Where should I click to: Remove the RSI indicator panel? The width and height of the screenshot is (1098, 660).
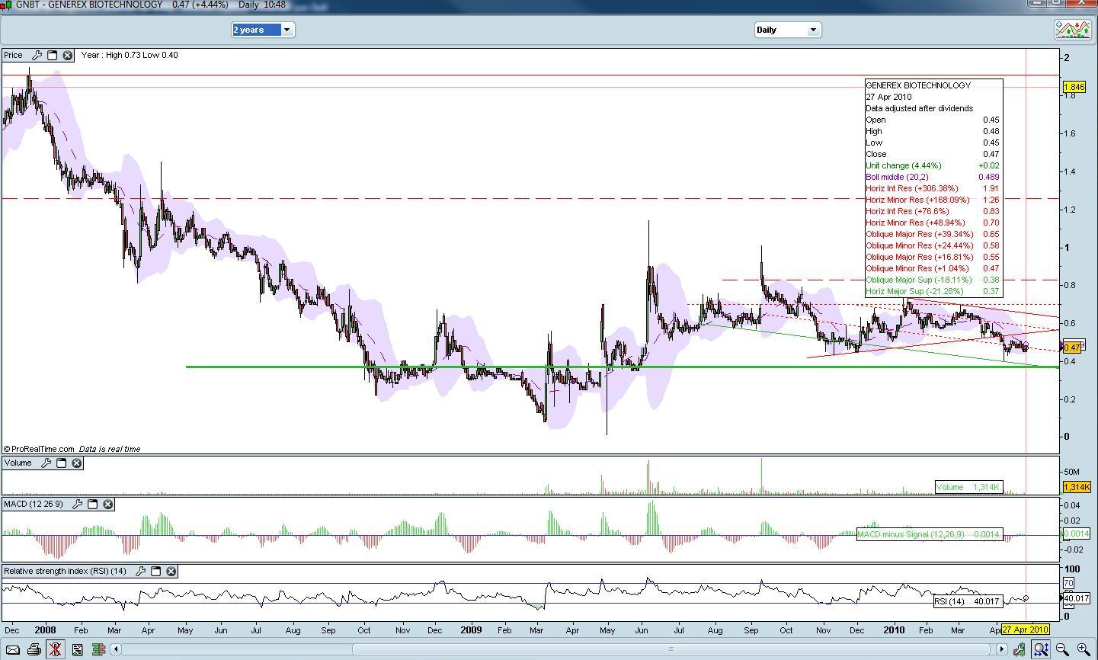pos(171,571)
